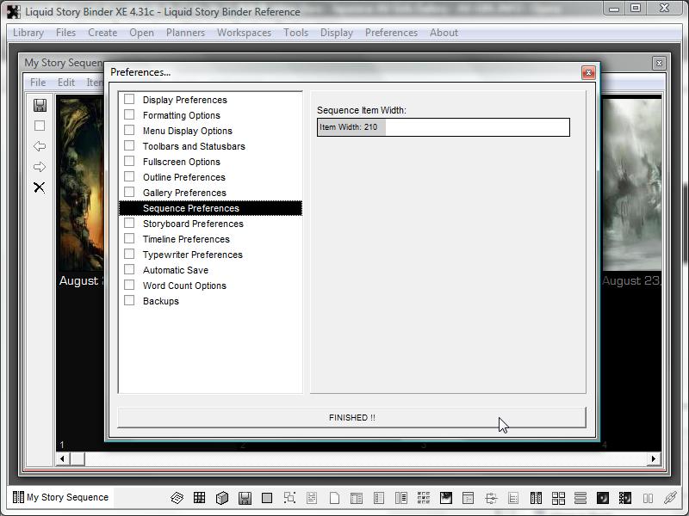Viewport: 689px width, 516px height.
Task: Expand the sequence window's File menu
Action: tap(38, 83)
